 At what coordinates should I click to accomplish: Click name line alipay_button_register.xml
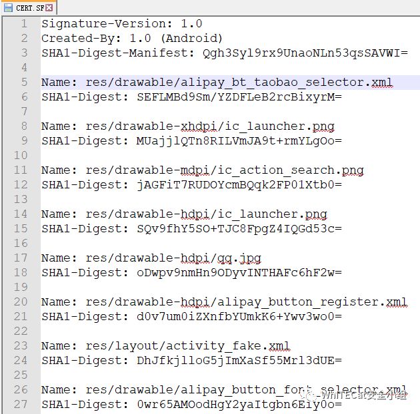[225, 302]
